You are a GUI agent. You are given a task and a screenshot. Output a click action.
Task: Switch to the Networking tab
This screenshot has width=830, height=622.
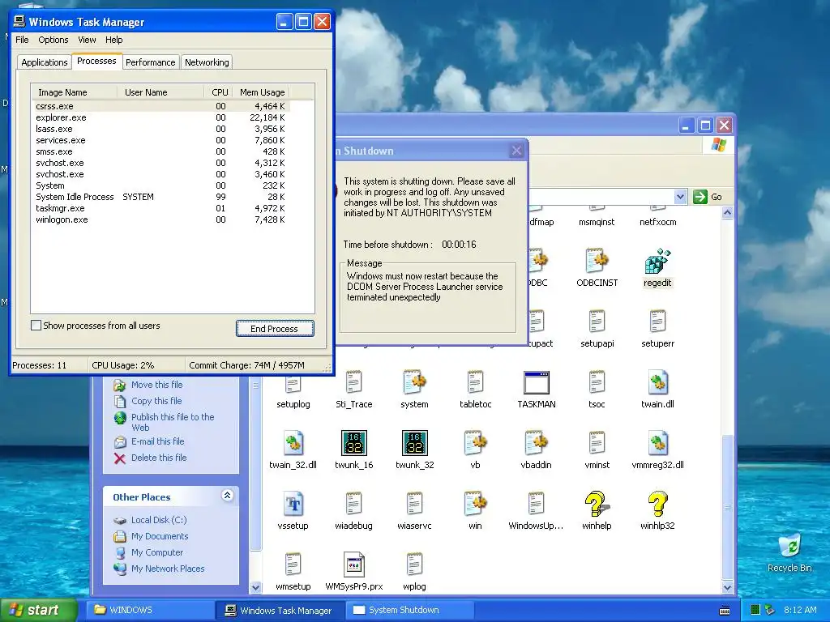pyautogui.click(x=207, y=62)
